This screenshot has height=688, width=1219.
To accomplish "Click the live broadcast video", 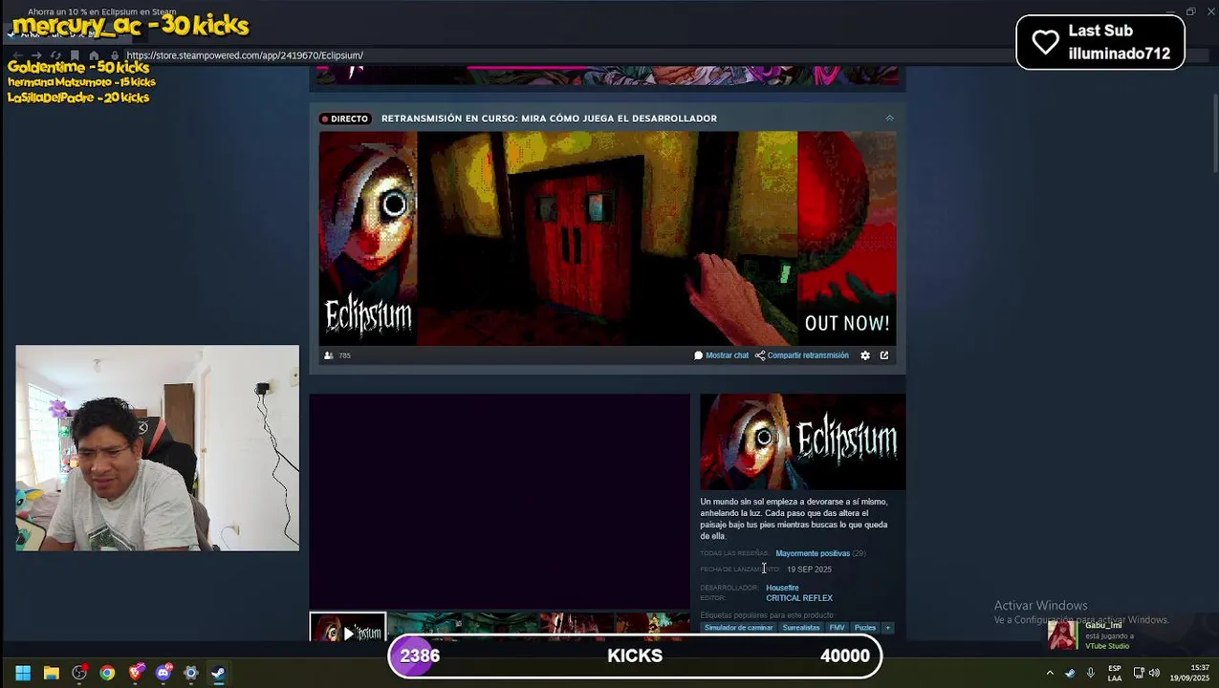I will [607, 238].
